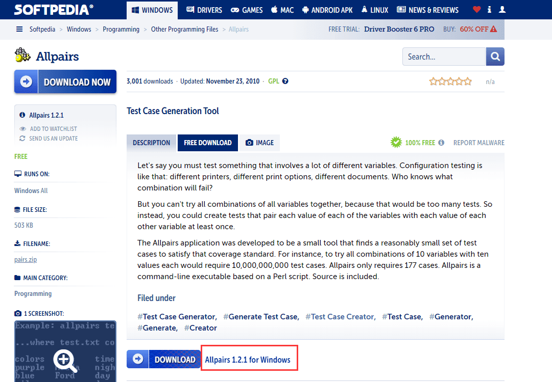Open Programming breadcrumb link
This screenshot has height=382, width=552.
[x=121, y=29]
